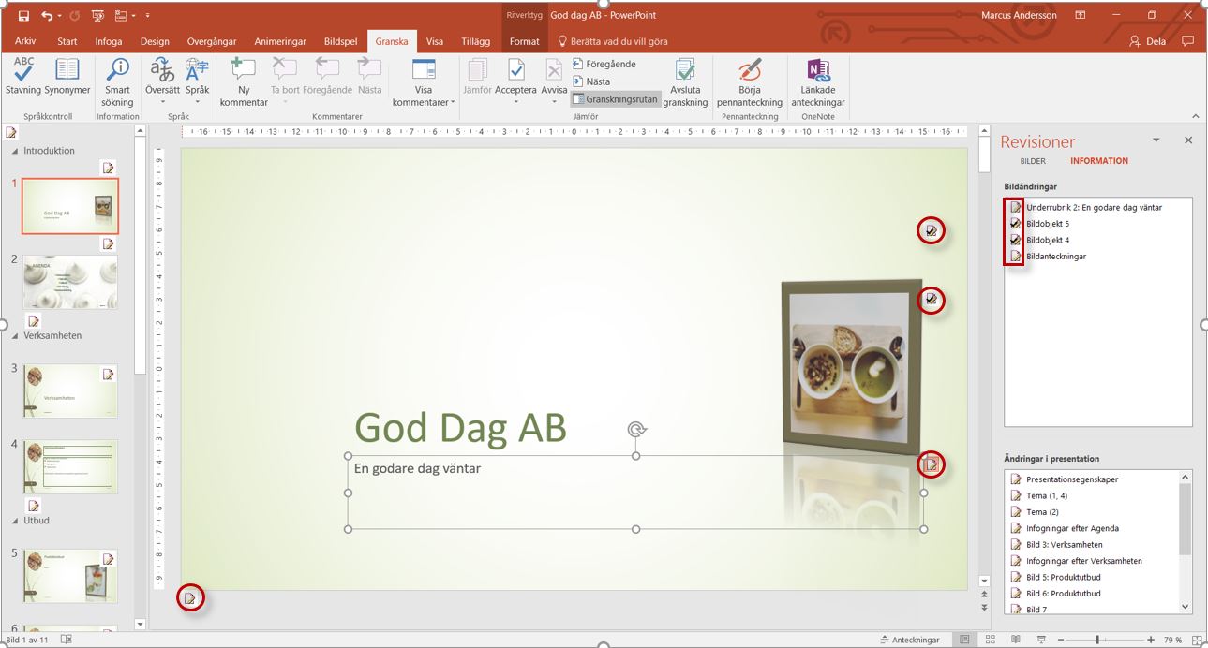Image resolution: width=1208 pixels, height=648 pixels.
Task: Fit slide to current window
Action: click(1199, 640)
